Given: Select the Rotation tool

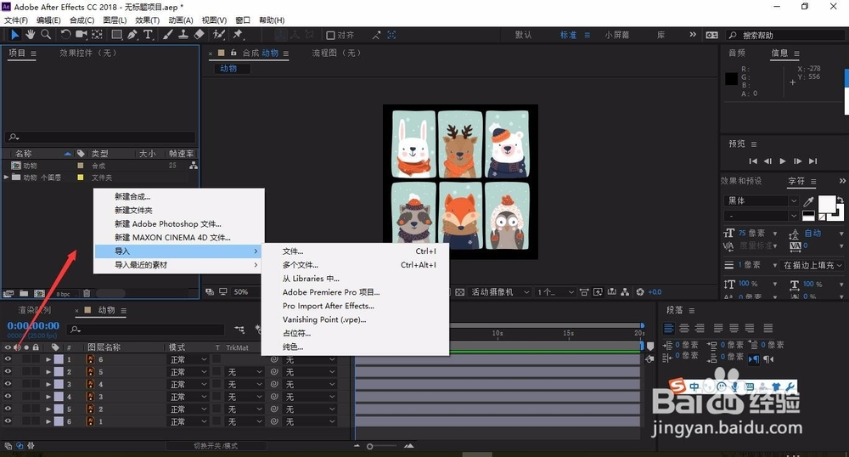Looking at the screenshot, I should 65,35.
